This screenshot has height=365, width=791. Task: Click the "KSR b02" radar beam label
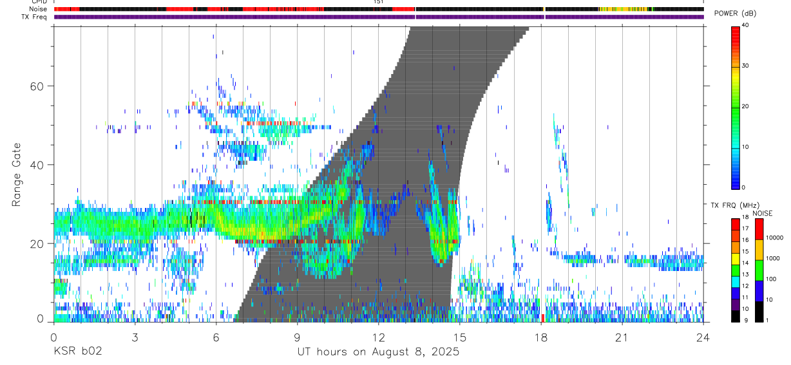coord(77,352)
